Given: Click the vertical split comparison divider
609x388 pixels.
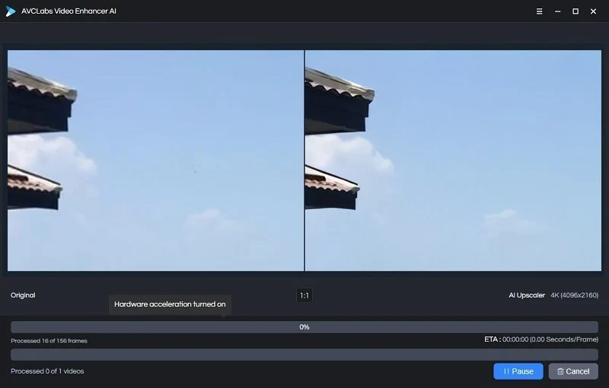Looking at the screenshot, I should click(304, 161).
